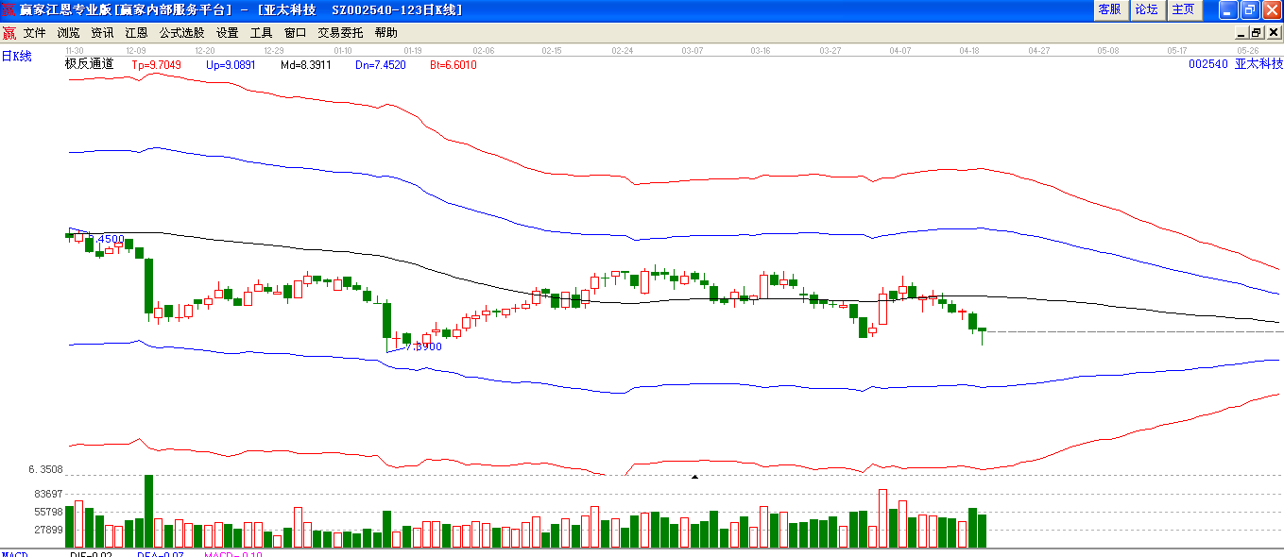The width and height of the screenshot is (1284, 557).
Task: Click the 12-09 date on the time axis
Action: (x=136, y=50)
